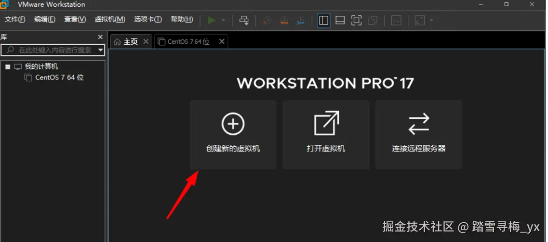Close the 库 library panel
The width and height of the screenshot is (548, 242).
[x=100, y=37]
